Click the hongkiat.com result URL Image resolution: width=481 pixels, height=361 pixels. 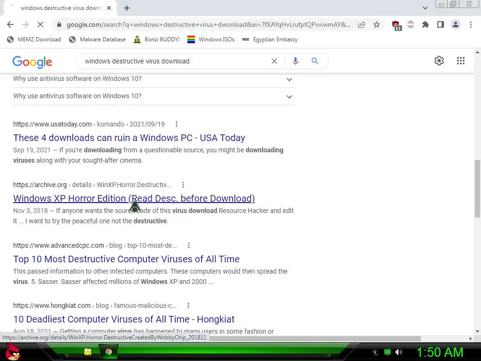click(x=95, y=306)
